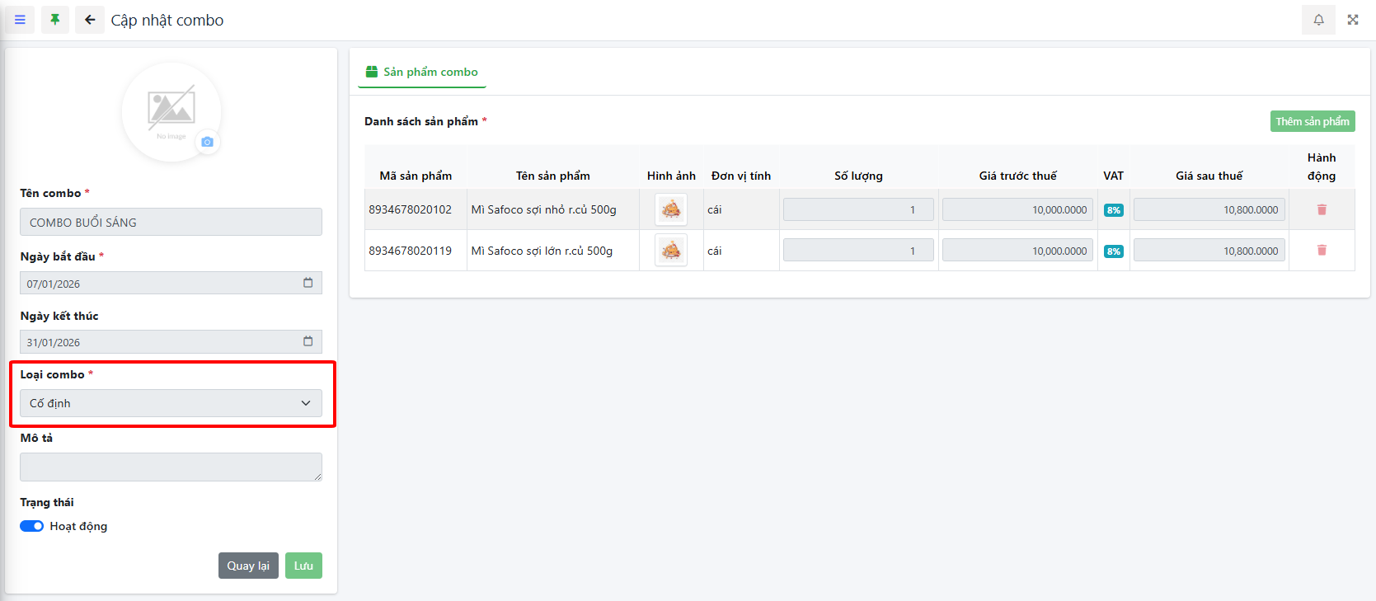Click the Thêm sản phẩm button
This screenshot has height=601, width=1376.
1312,121
